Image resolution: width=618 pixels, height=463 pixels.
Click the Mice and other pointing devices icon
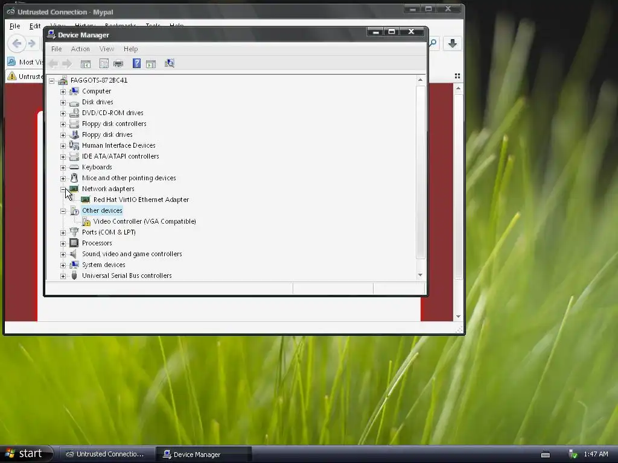tap(74, 178)
